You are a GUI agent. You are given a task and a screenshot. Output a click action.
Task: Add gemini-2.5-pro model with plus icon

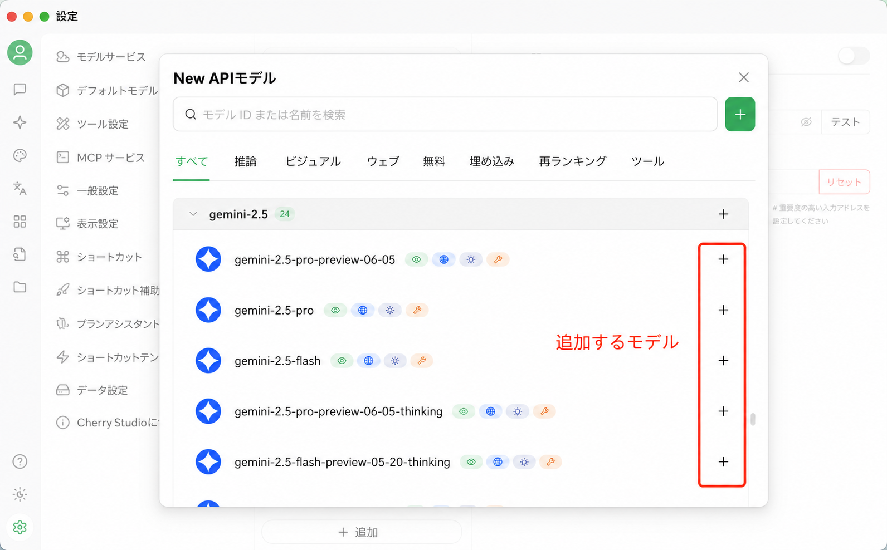[723, 310]
